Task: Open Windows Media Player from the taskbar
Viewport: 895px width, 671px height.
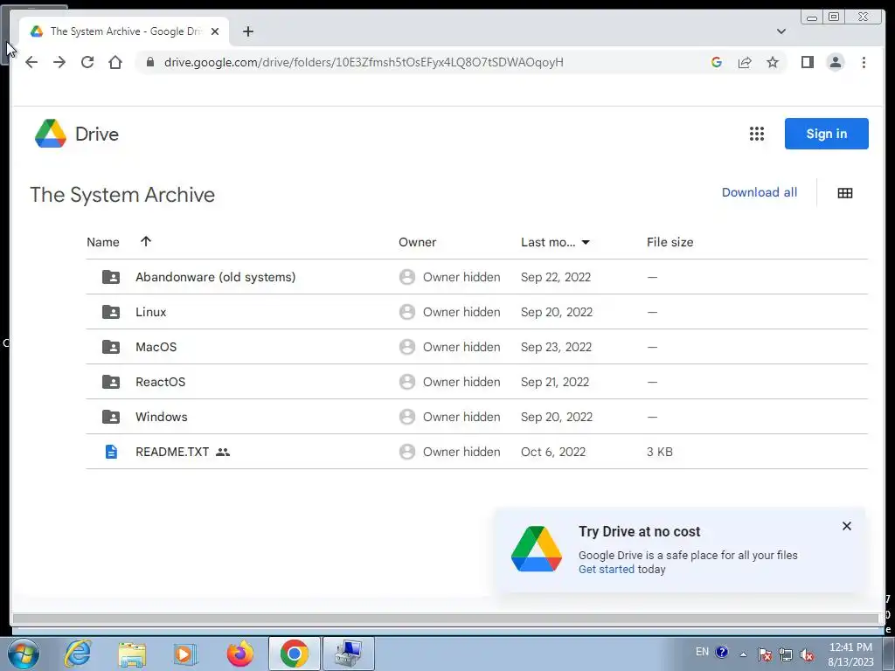Action: click(185, 654)
